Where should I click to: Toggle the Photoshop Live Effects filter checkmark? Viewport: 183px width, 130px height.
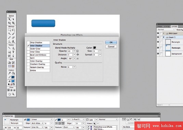(88, 127)
